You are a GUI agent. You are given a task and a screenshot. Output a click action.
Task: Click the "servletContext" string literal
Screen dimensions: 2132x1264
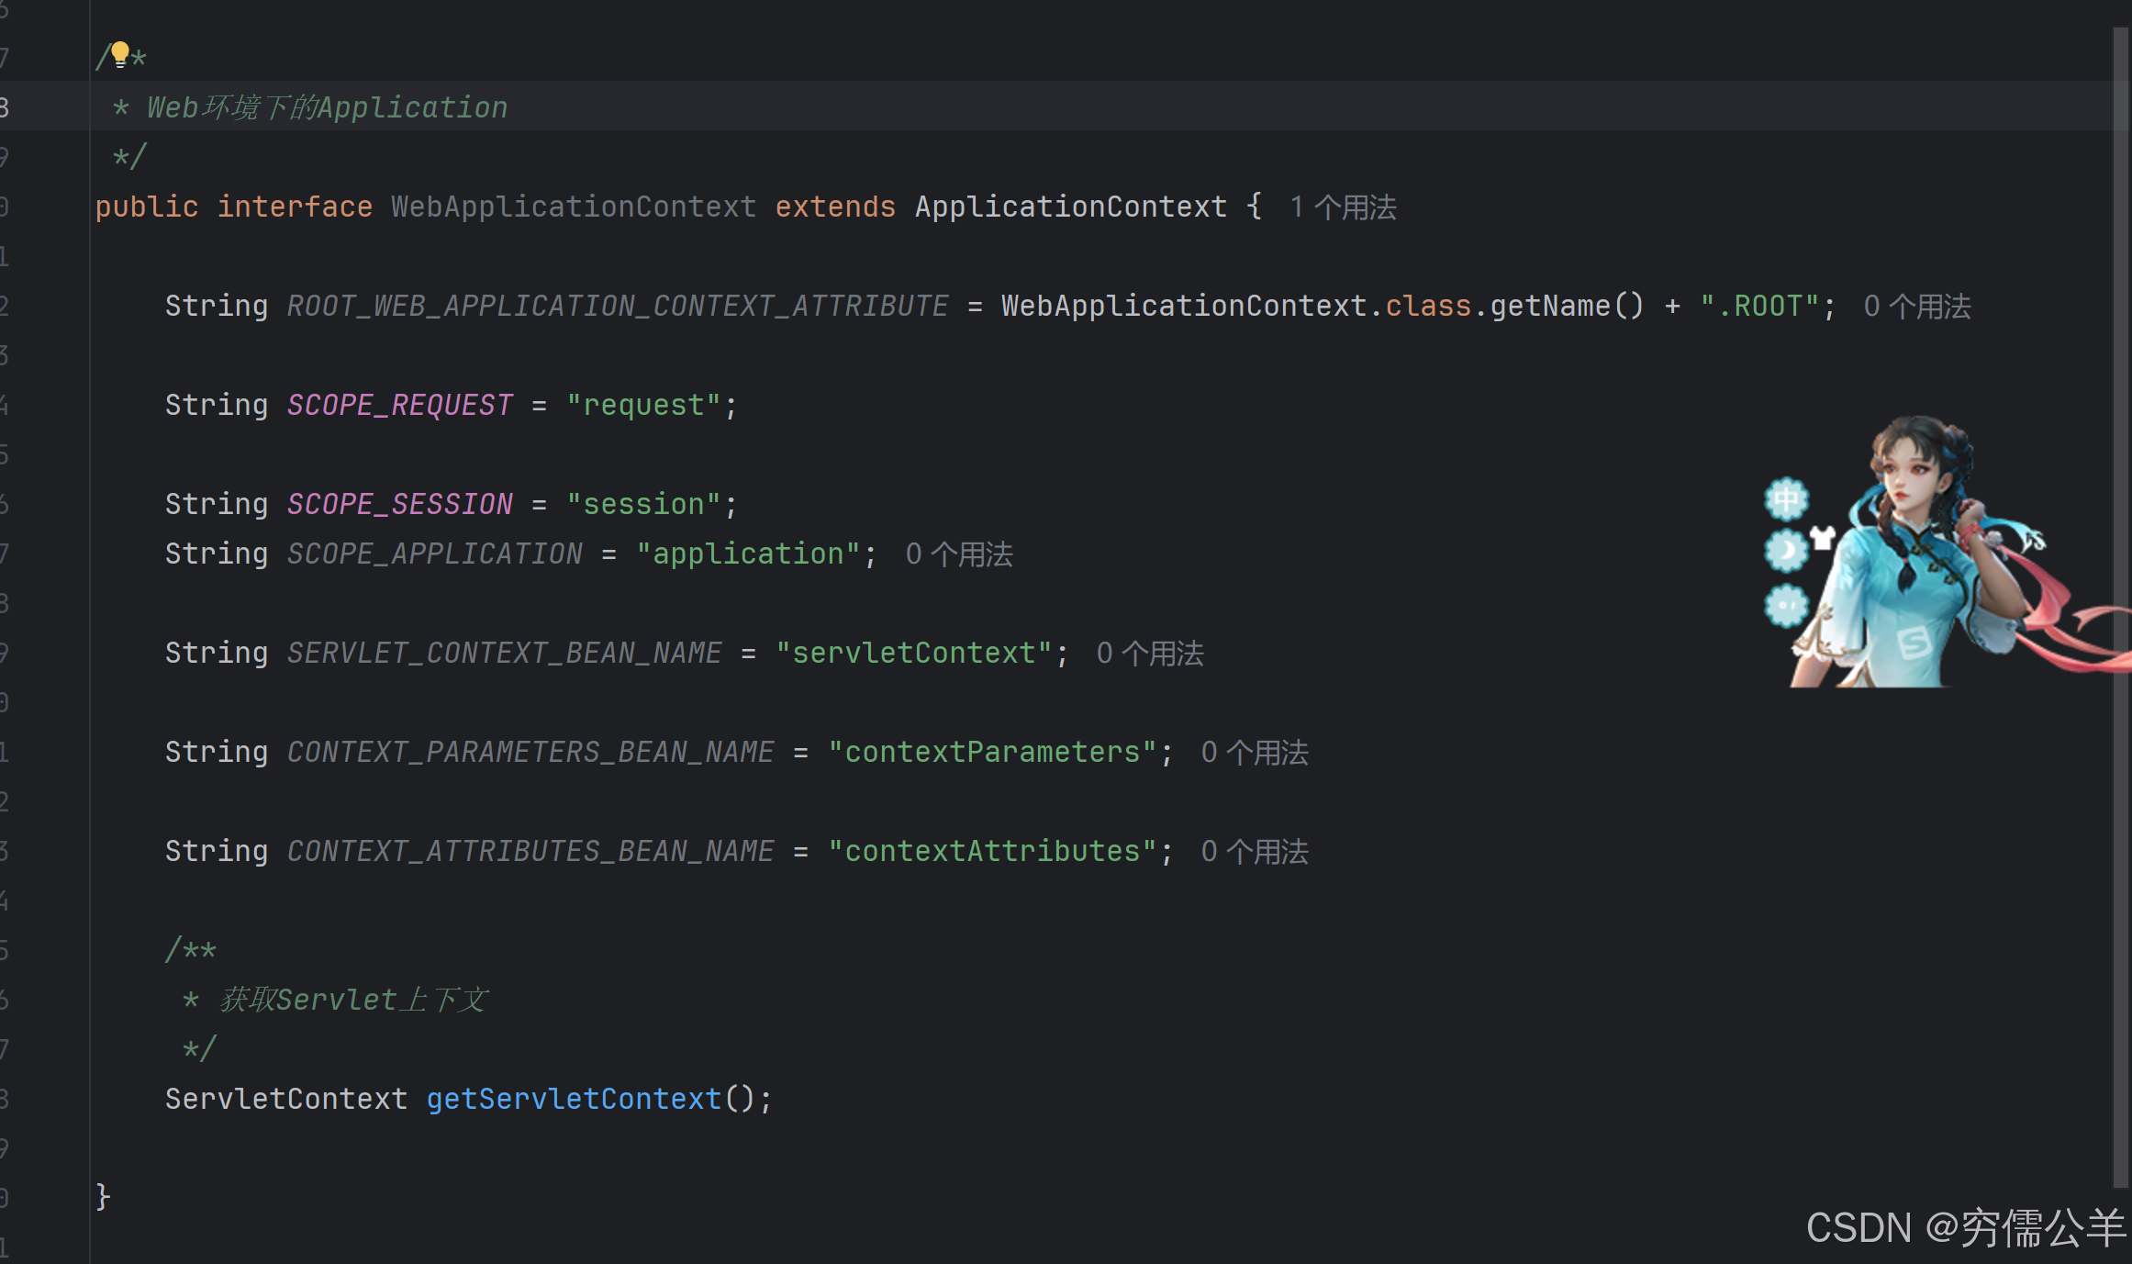pyautogui.click(x=913, y=654)
